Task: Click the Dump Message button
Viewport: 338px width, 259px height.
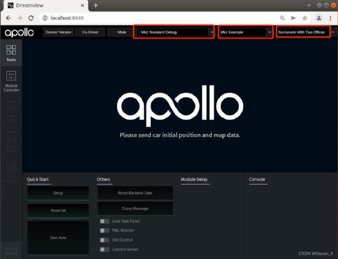Action: tap(135, 209)
